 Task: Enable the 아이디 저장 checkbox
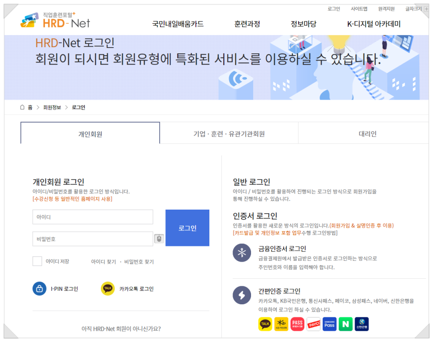click(37, 261)
